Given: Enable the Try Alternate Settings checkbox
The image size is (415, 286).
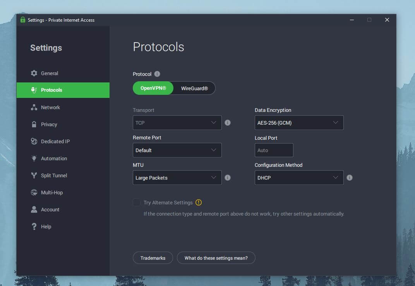Looking at the screenshot, I should tap(137, 202).
